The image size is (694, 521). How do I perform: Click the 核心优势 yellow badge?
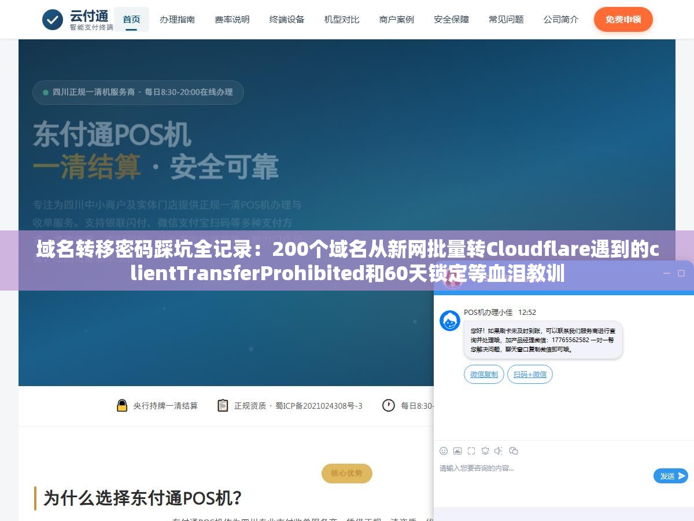[347, 474]
